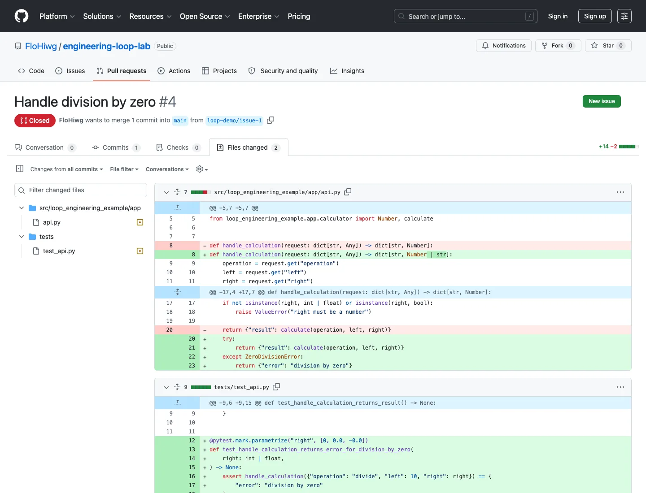Click the repository icon beside FloHiwg
This screenshot has height=493, width=646.
[18, 46]
